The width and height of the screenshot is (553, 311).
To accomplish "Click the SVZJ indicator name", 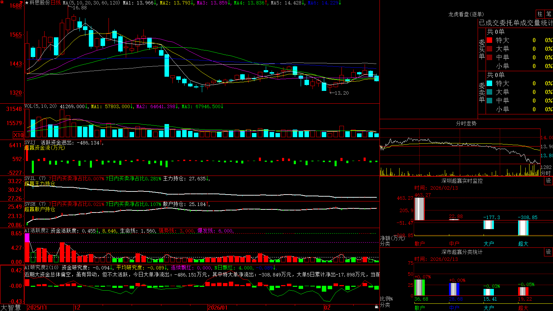I will 30,142.
